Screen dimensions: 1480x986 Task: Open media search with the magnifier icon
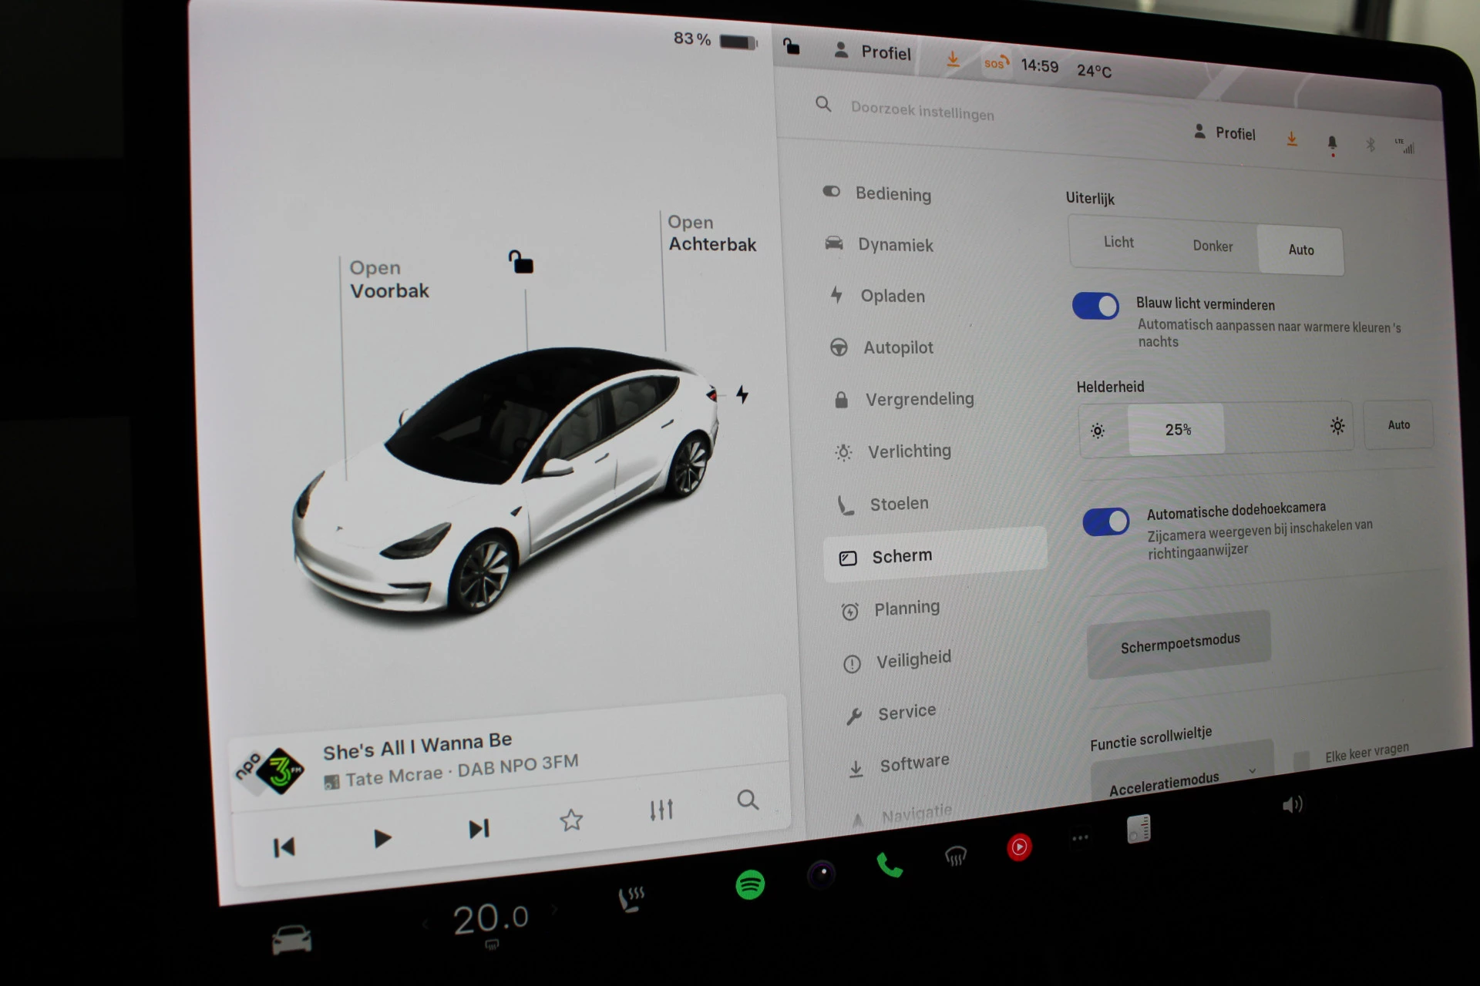pos(747,801)
